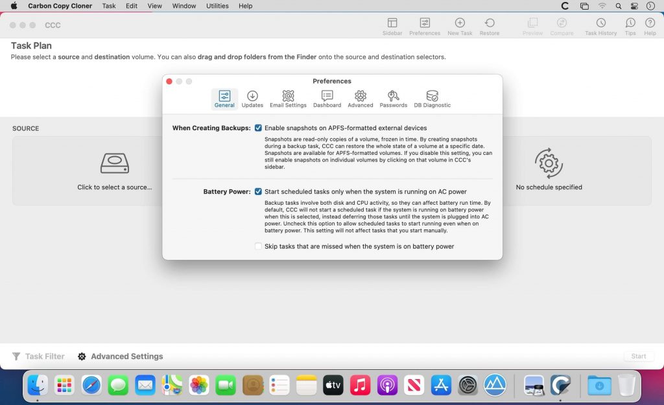Switch to Advanced preferences
This screenshot has width=664, height=405.
coord(361,97)
